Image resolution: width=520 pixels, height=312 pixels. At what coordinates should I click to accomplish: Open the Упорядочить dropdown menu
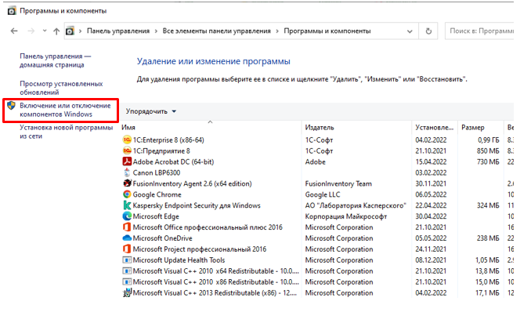pyautogui.click(x=151, y=111)
